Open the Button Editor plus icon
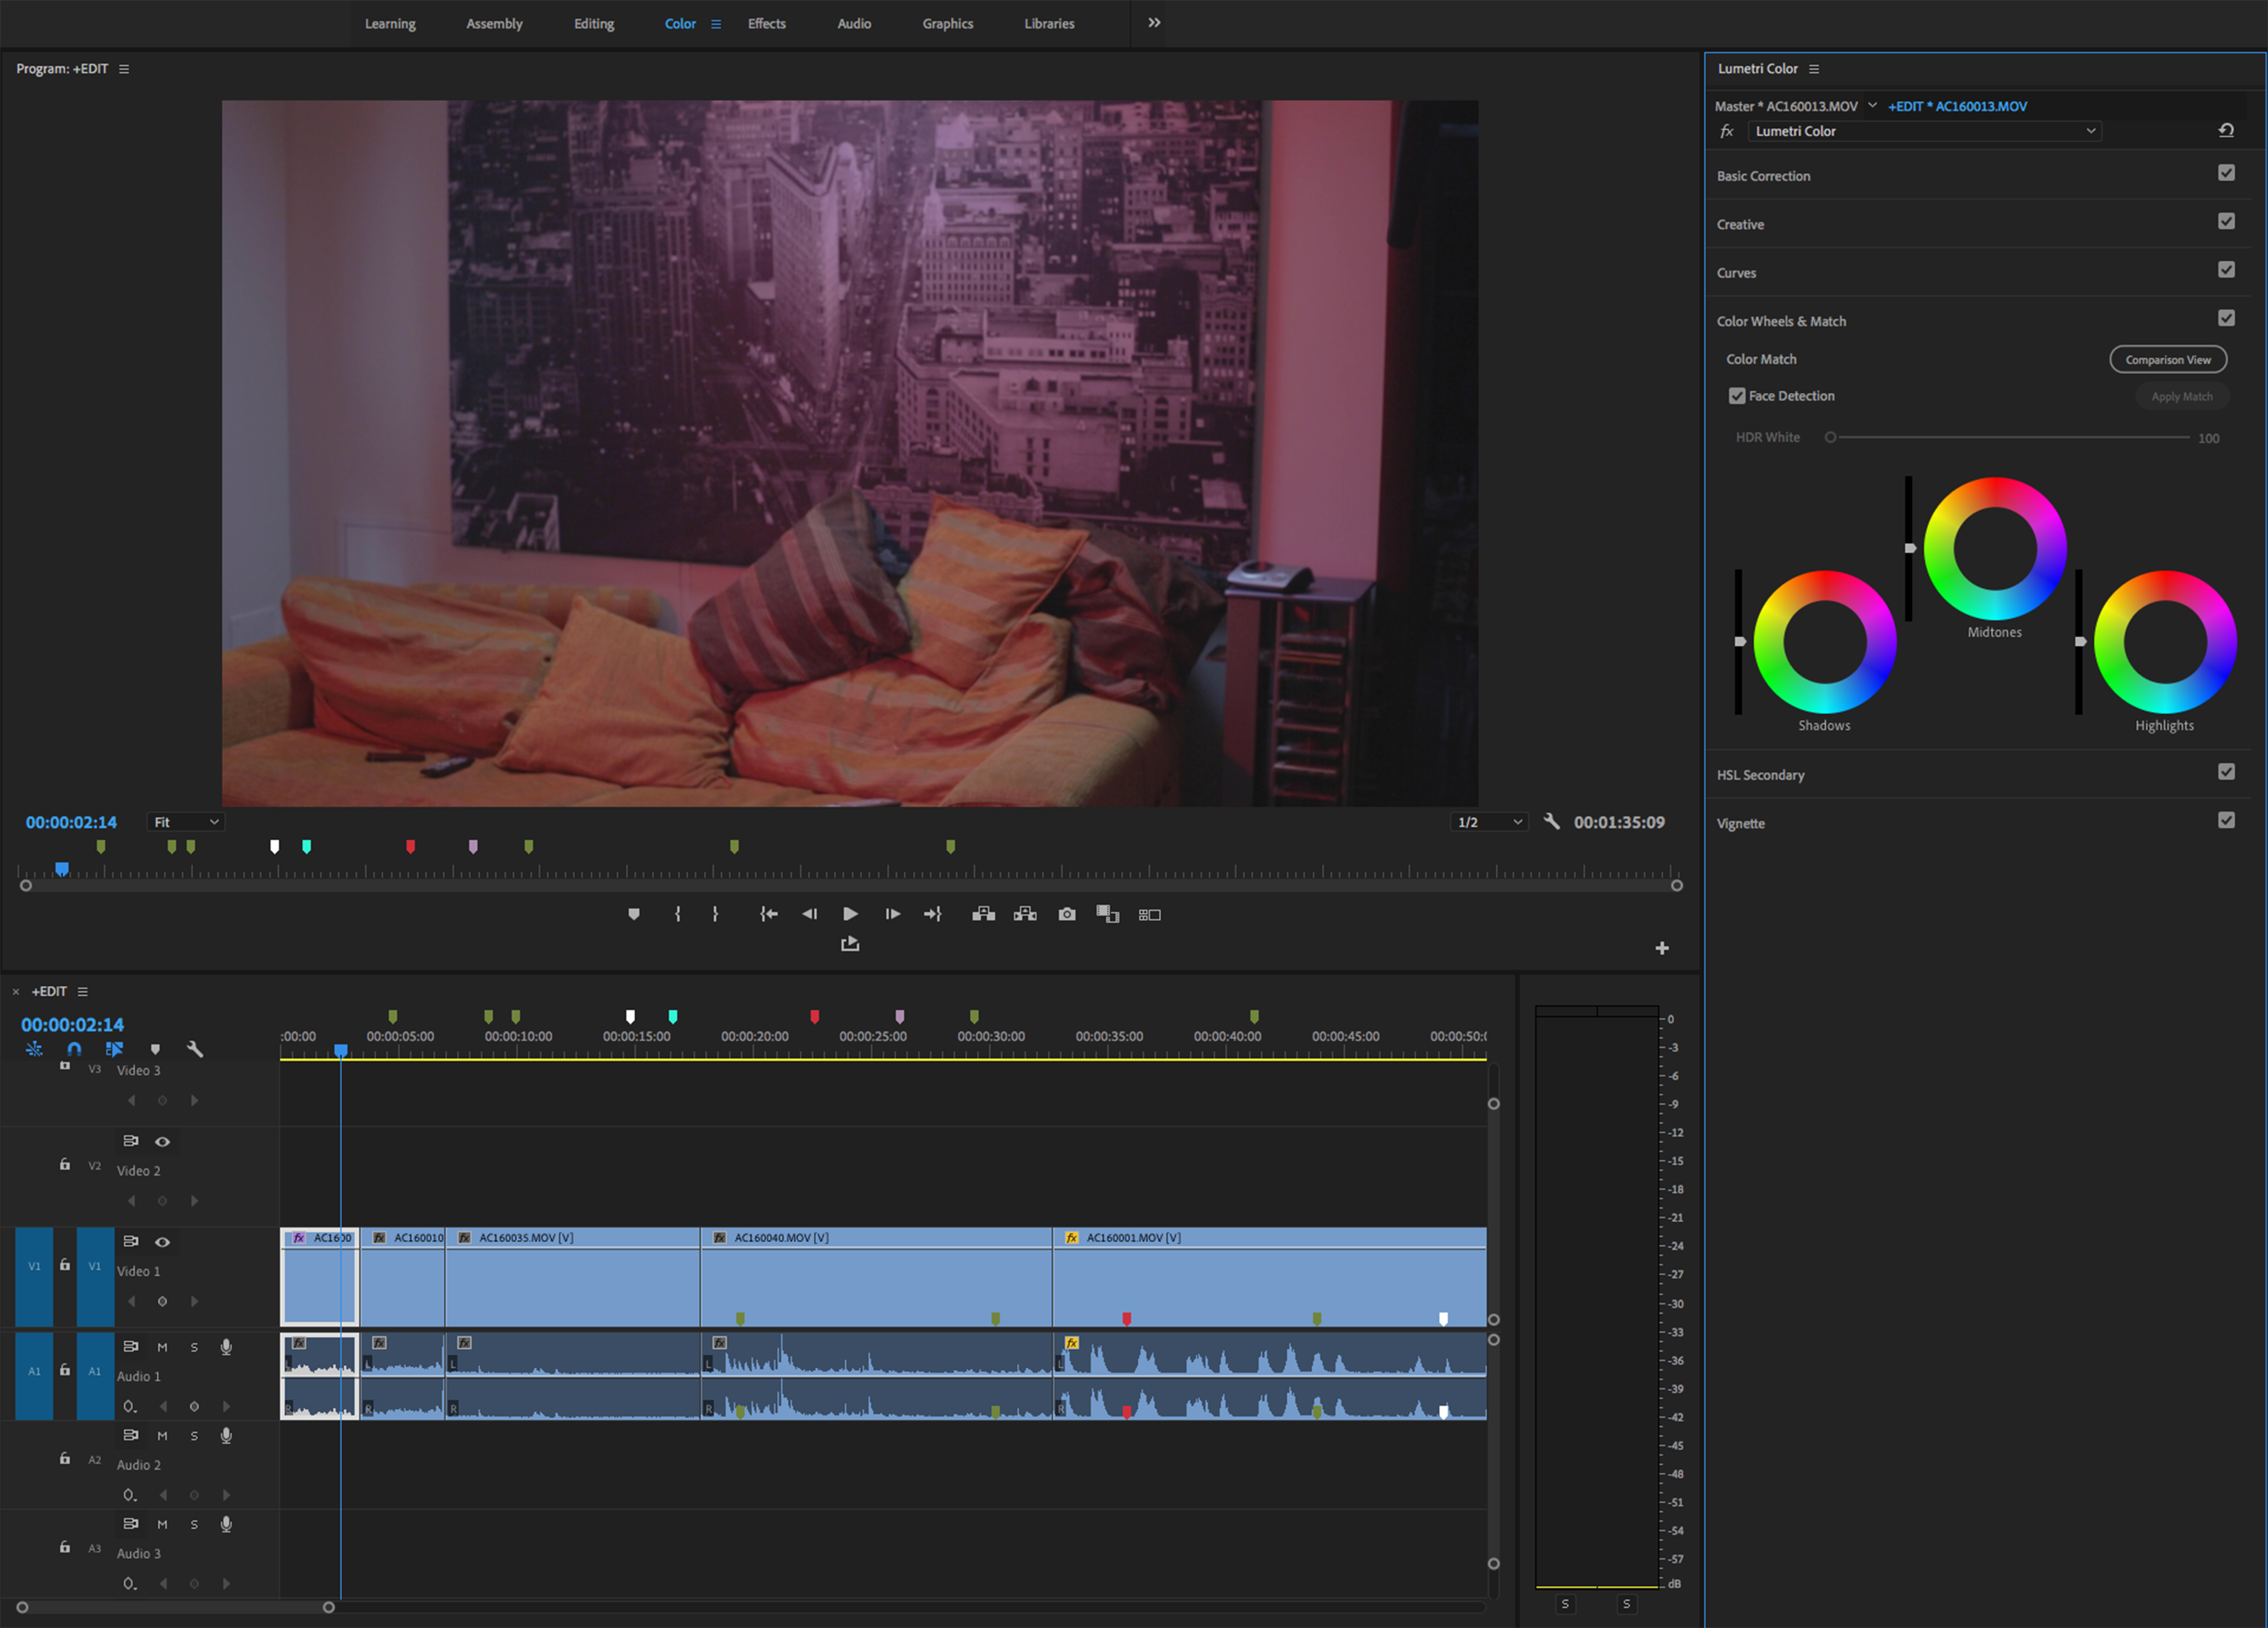The width and height of the screenshot is (2268, 1628). point(1662,948)
